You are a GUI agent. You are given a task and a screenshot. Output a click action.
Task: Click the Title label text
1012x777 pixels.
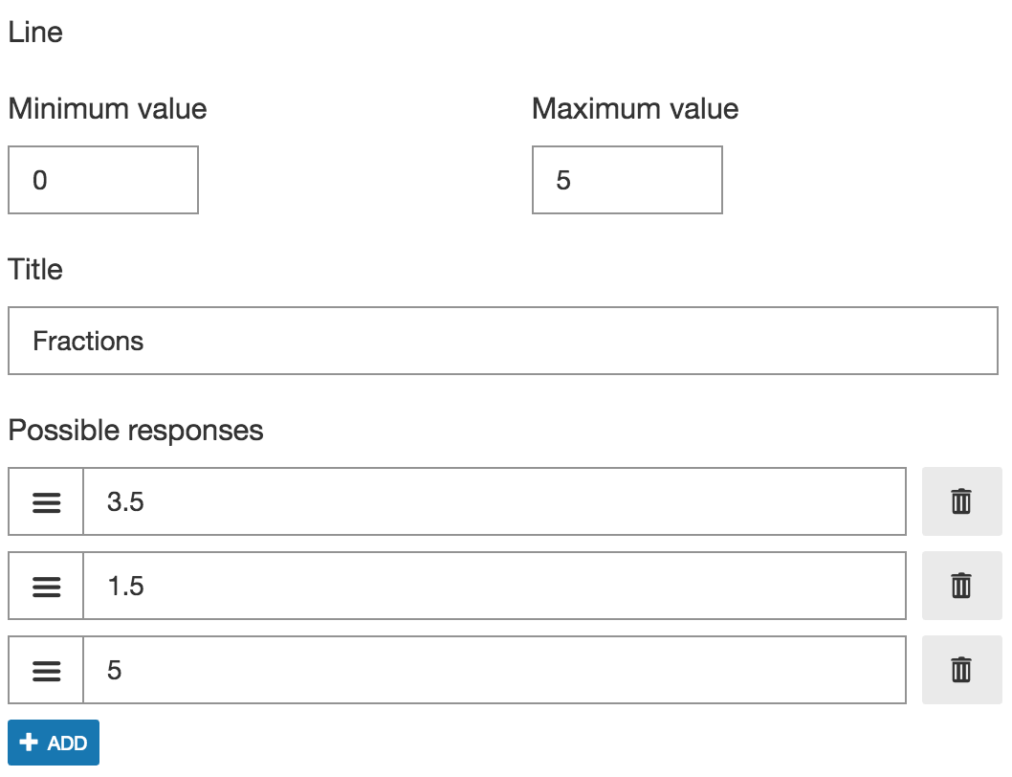pyautogui.click(x=35, y=269)
